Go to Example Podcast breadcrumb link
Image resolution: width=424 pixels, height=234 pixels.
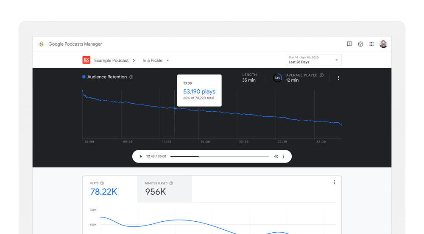click(x=112, y=61)
